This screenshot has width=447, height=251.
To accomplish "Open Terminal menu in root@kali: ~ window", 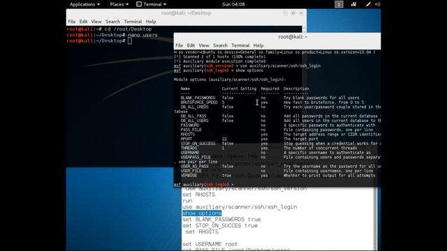I will coord(240,45).
